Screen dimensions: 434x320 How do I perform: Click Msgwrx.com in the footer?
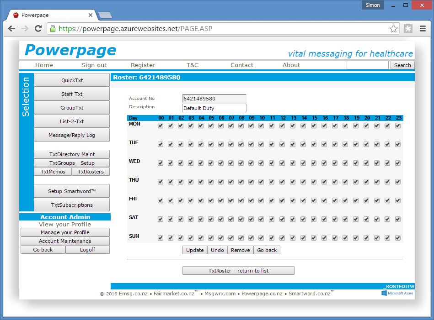point(220,294)
